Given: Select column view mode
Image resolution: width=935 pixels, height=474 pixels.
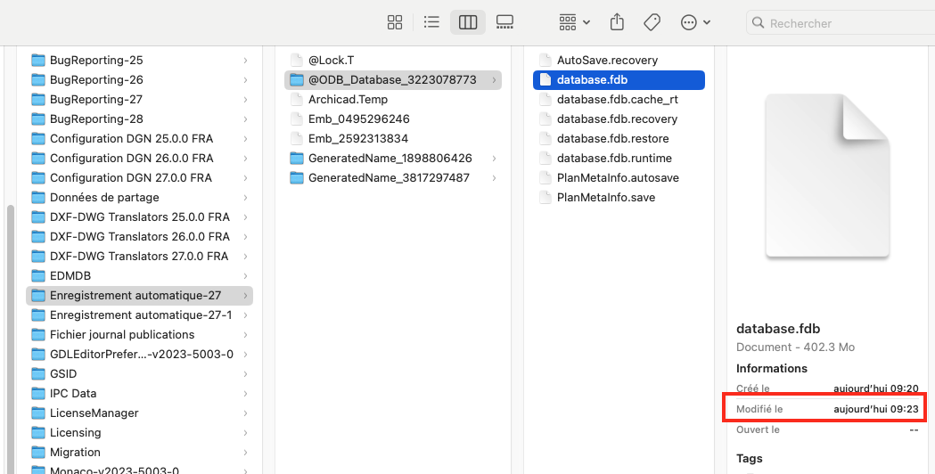Looking at the screenshot, I should 468,22.
